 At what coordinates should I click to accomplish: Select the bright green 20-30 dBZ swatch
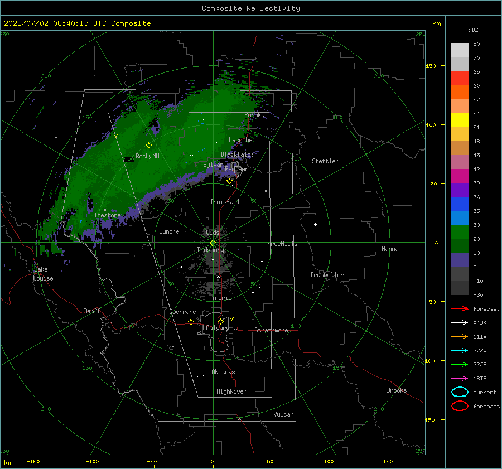pos(460,232)
